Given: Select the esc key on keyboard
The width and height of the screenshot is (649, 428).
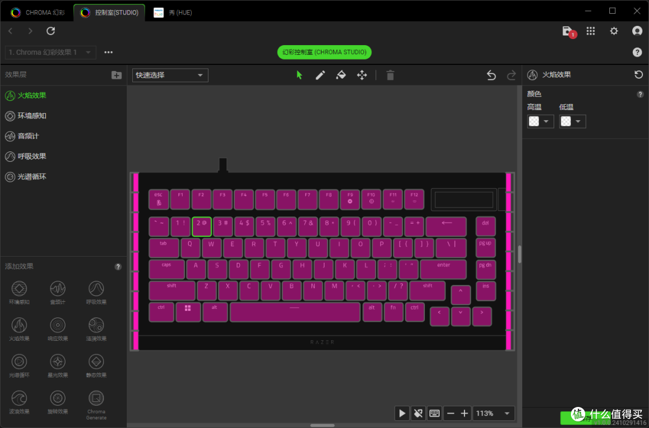Looking at the screenshot, I should [x=159, y=199].
